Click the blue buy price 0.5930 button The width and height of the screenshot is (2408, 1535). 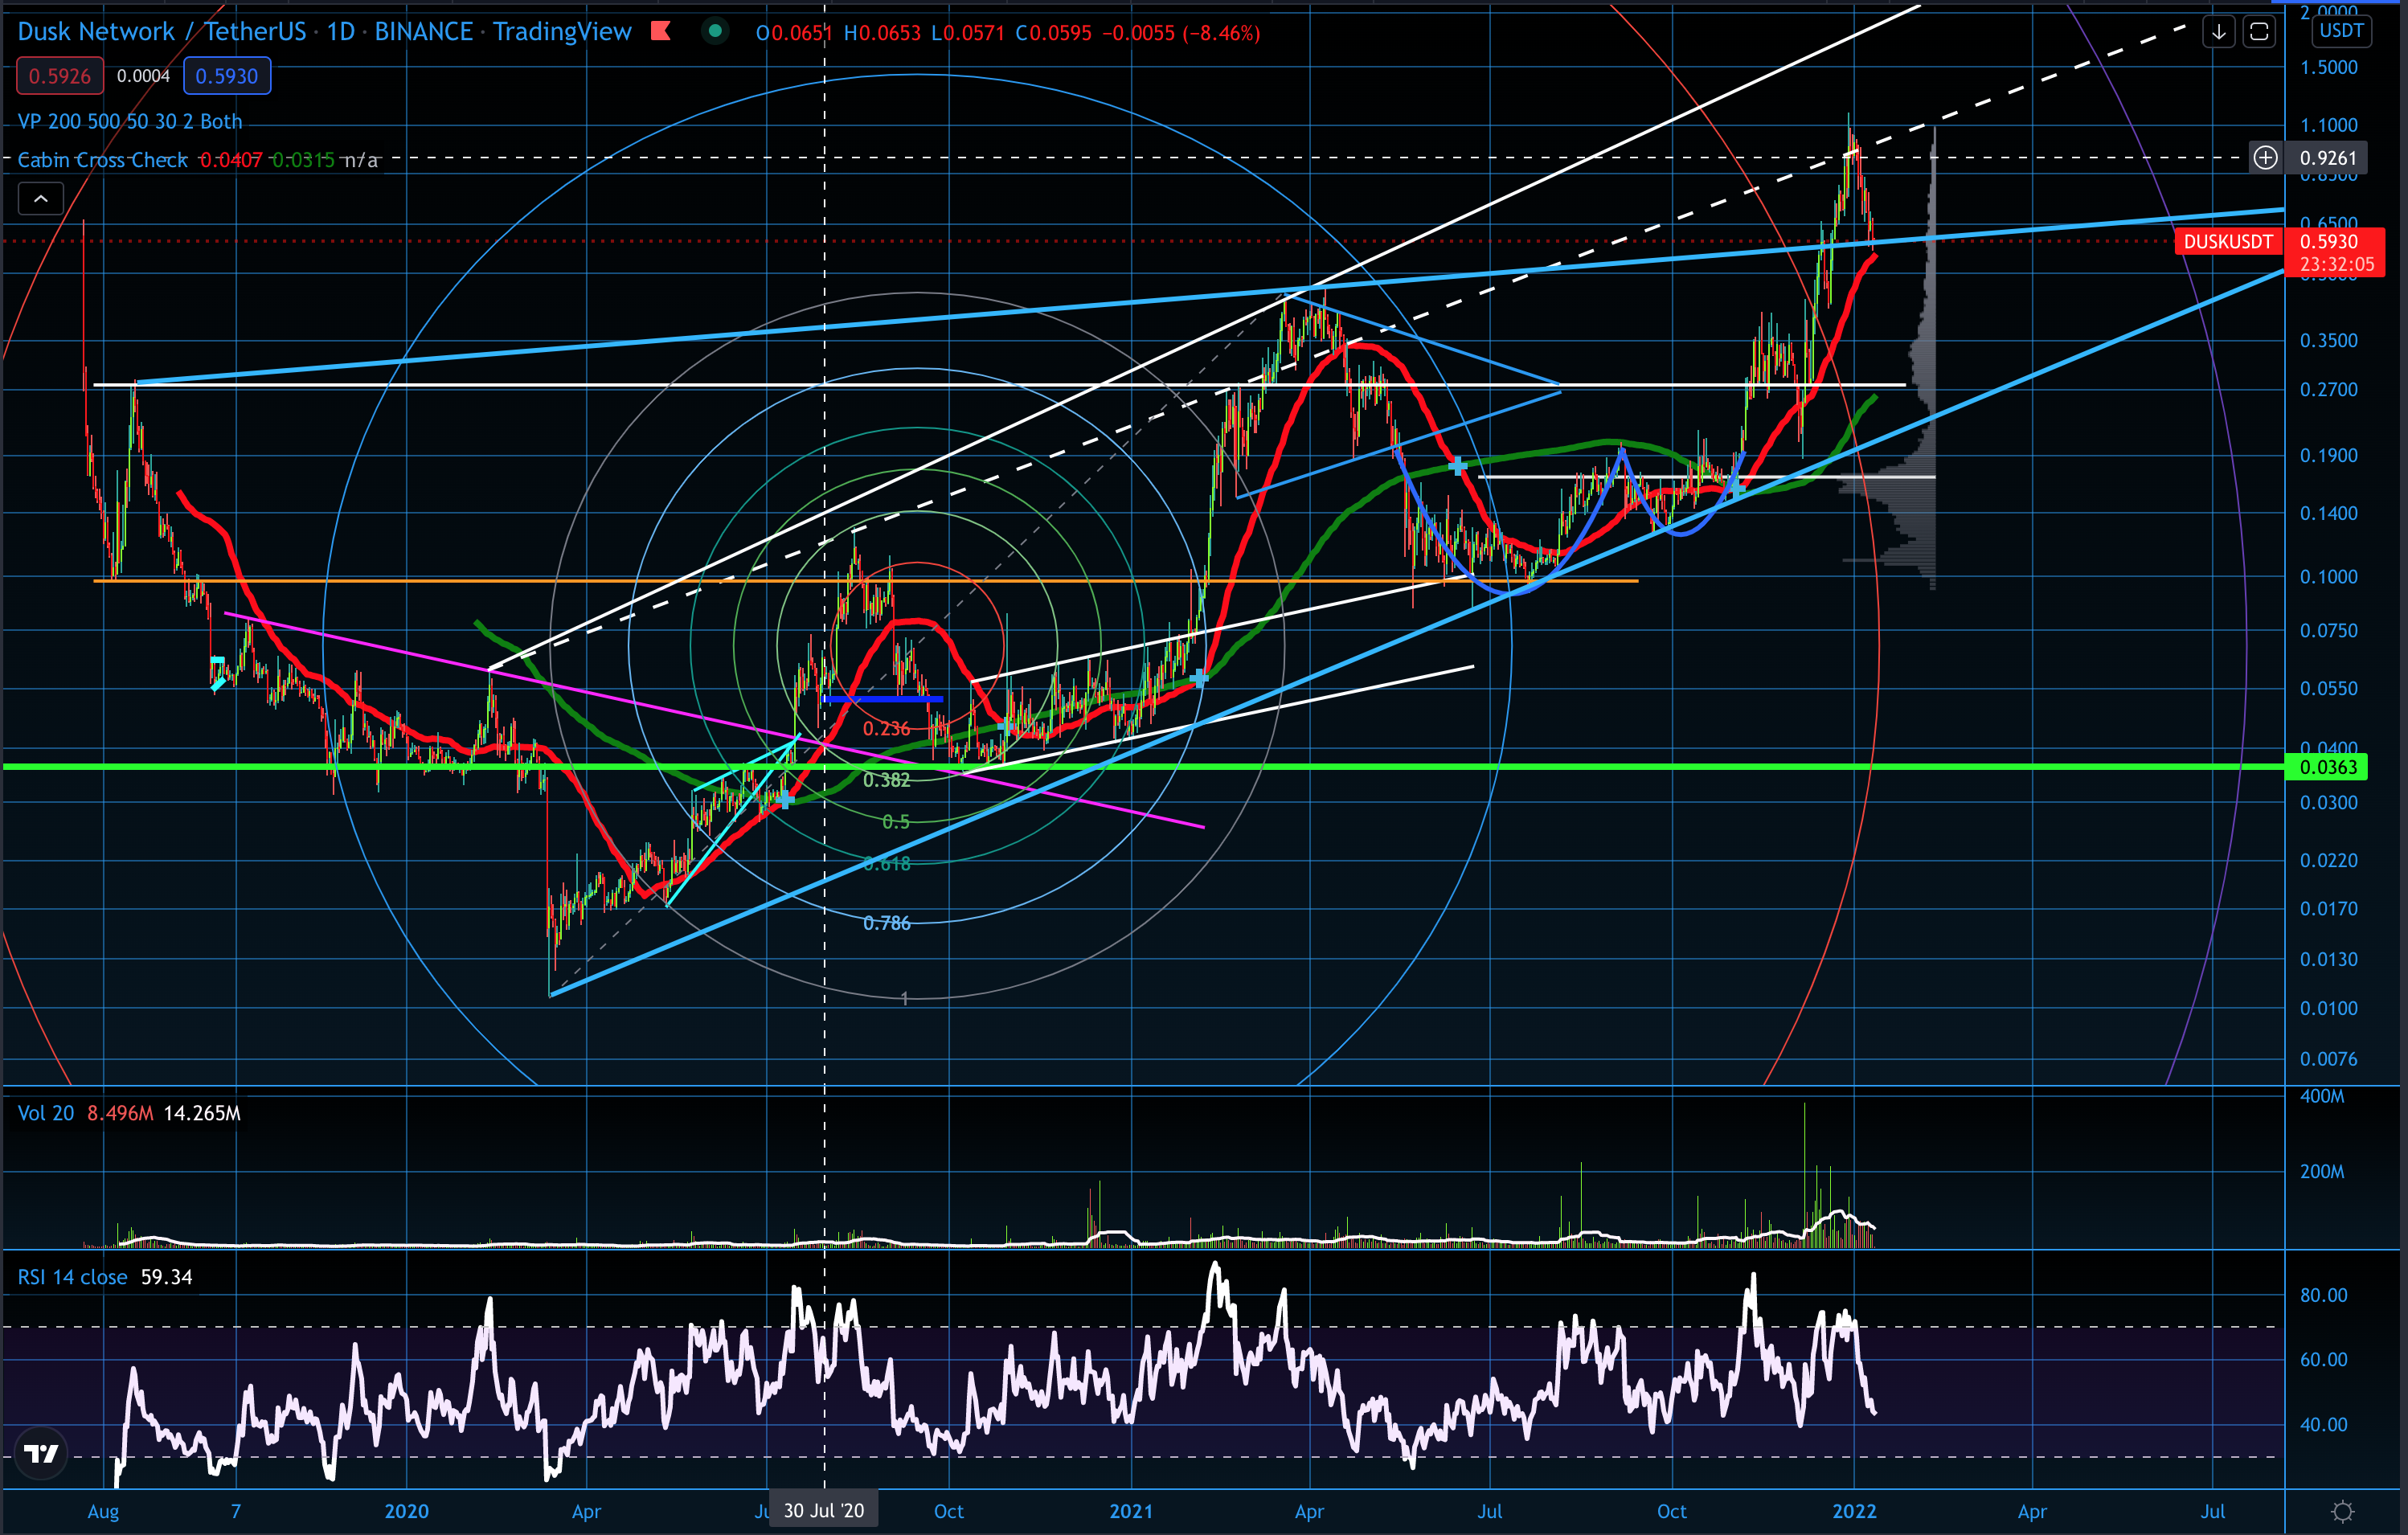[x=226, y=76]
